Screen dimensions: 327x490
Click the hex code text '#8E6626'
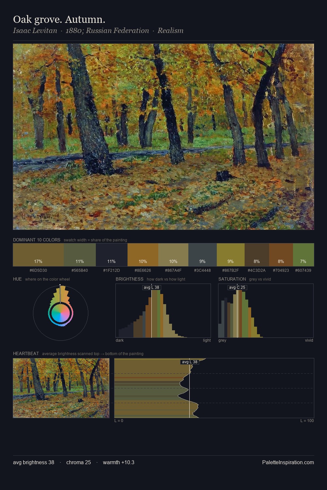143,270
